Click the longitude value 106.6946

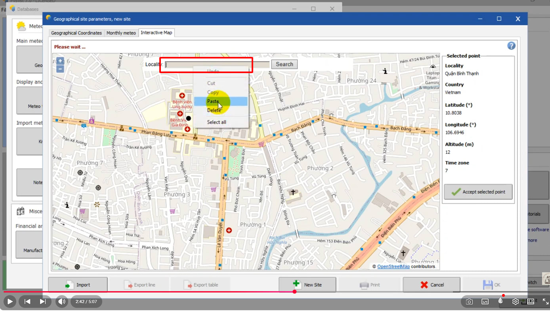[455, 132]
